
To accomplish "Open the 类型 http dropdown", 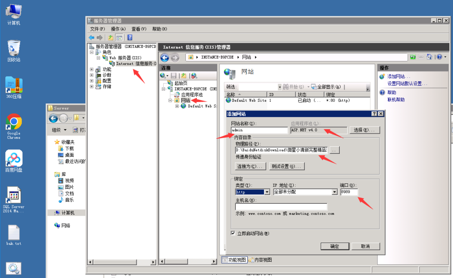I will [x=267, y=192].
